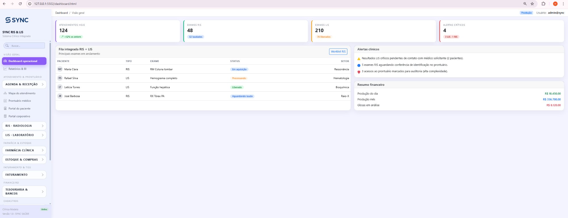Click the Hemograma completo exam cell
Image resolution: width=568 pixels, height=218 pixels.
tap(164, 78)
